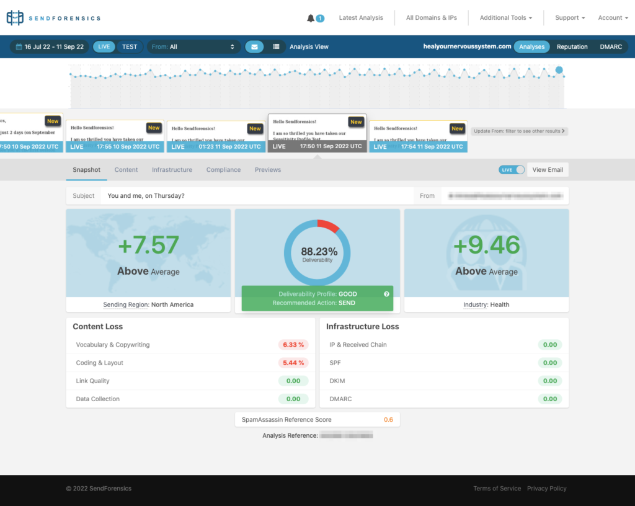This screenshot has width=635, height=506.
Task: Open the Terms of Service link
Action: (x=497, y=488)
